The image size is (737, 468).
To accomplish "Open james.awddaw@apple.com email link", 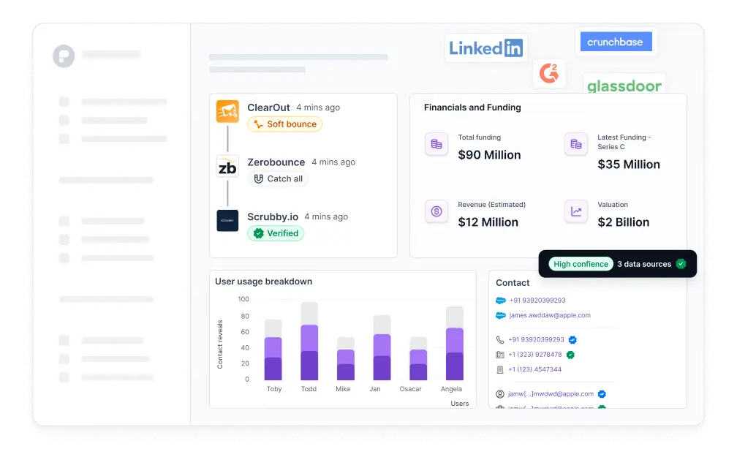I will 550,316.
